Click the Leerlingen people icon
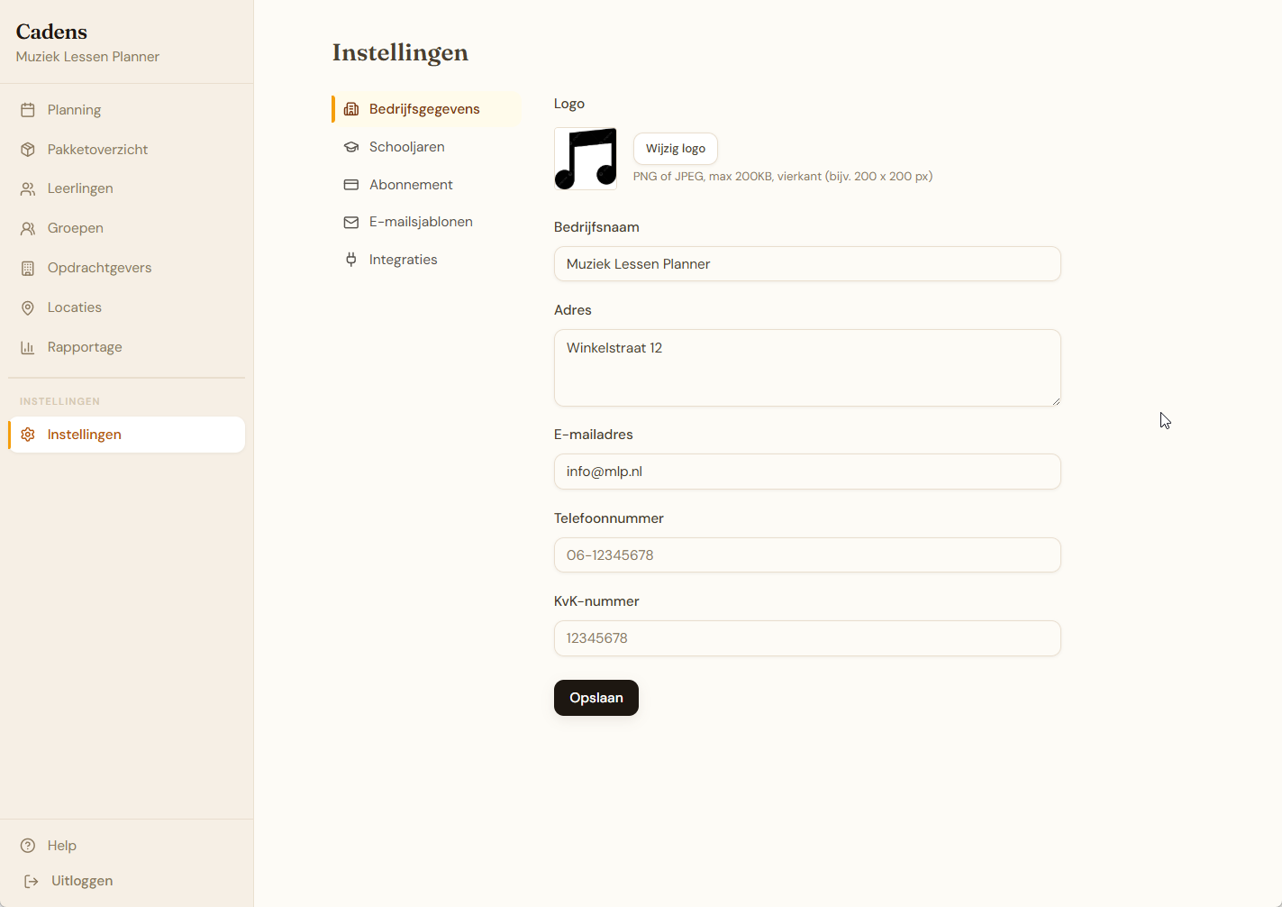 coord(28,189)
